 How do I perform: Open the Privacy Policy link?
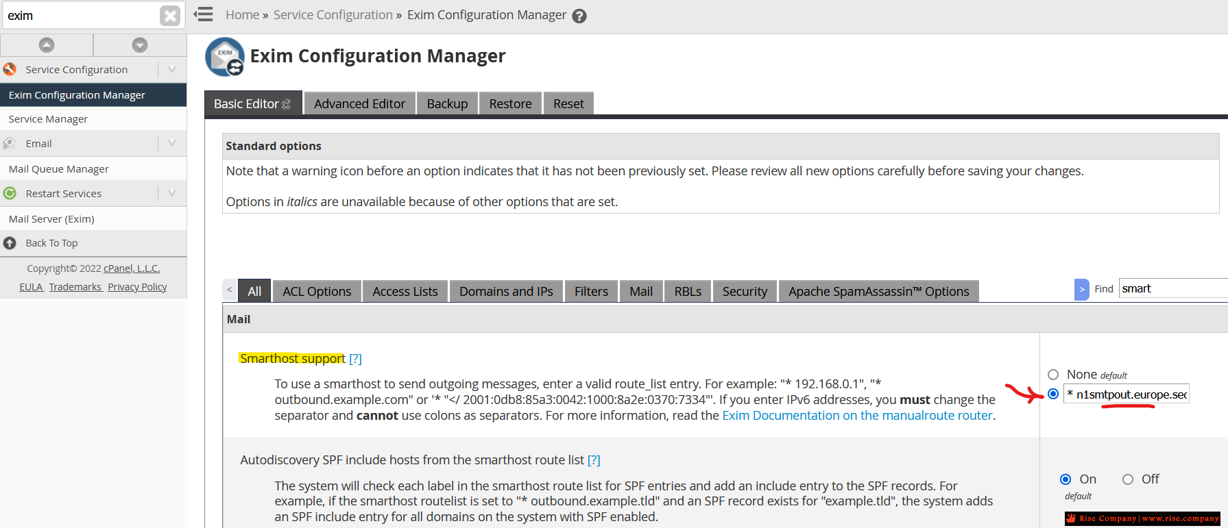(137, 287)
